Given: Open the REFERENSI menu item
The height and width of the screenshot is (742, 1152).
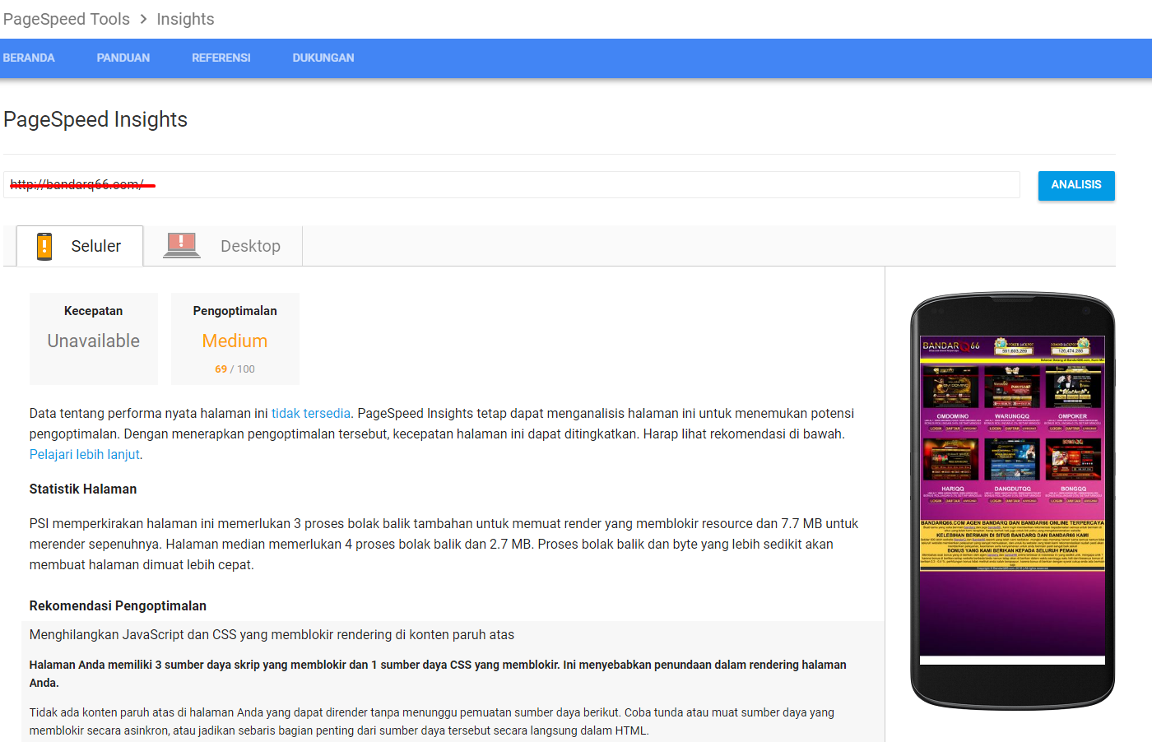Looking at the screenshot, I should click(221, 58).
